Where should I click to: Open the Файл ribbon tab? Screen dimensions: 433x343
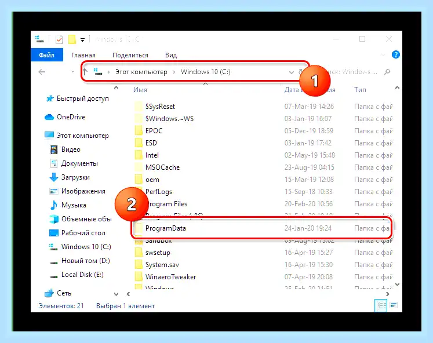tap(47, 55)
